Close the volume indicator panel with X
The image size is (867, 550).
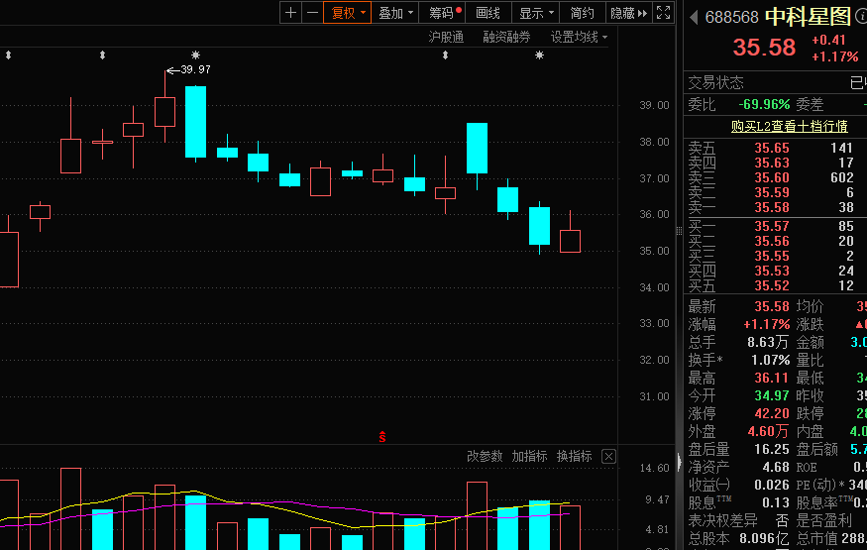(x=608, y=457)
